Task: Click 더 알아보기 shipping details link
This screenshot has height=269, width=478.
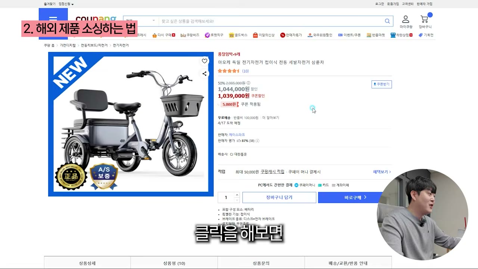Action: 271,118
